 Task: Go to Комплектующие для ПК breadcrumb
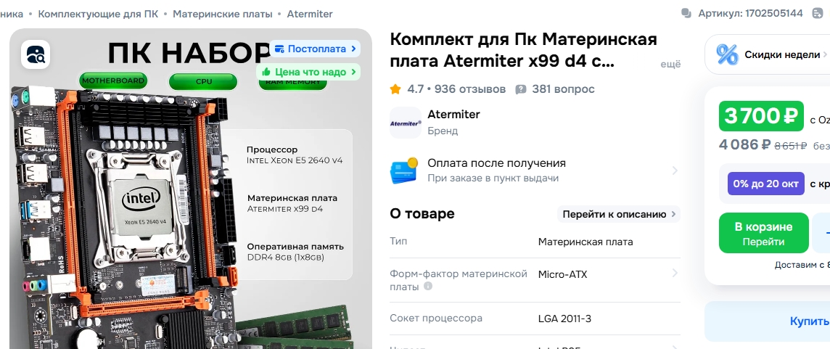point(98,14)
